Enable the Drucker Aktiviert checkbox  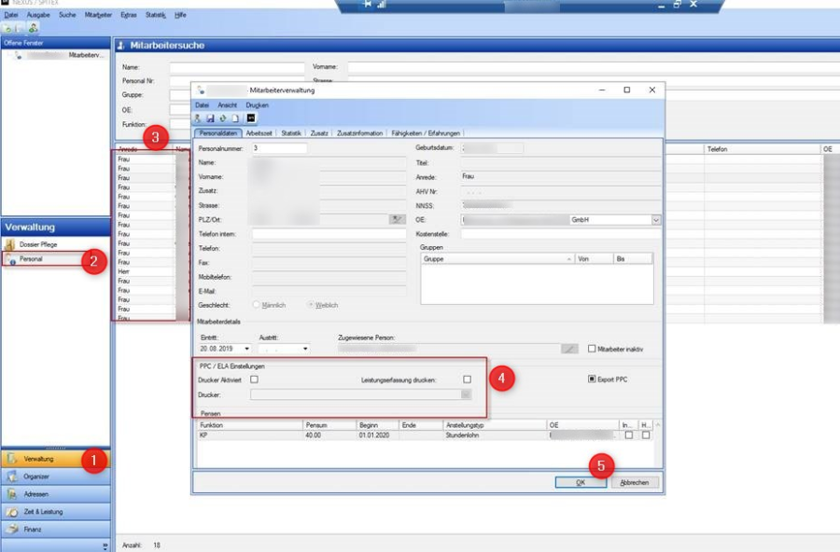point(254,379)
